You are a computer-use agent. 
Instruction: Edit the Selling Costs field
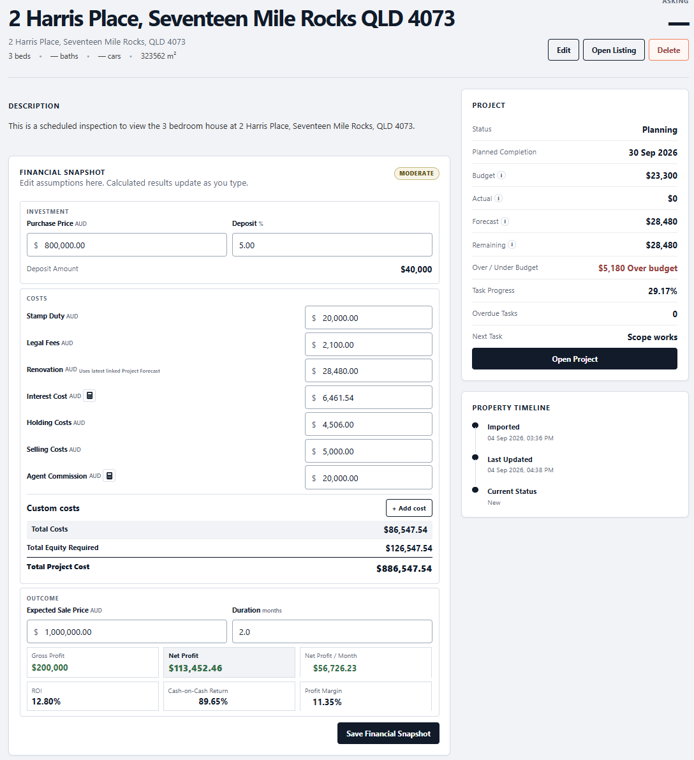tap(368, 451)
